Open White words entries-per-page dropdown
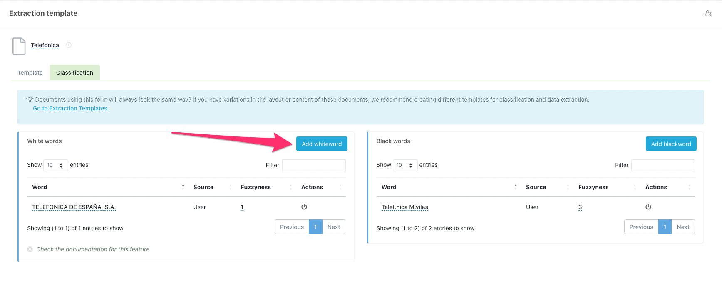722x285 pixels. tap(56, 165)
